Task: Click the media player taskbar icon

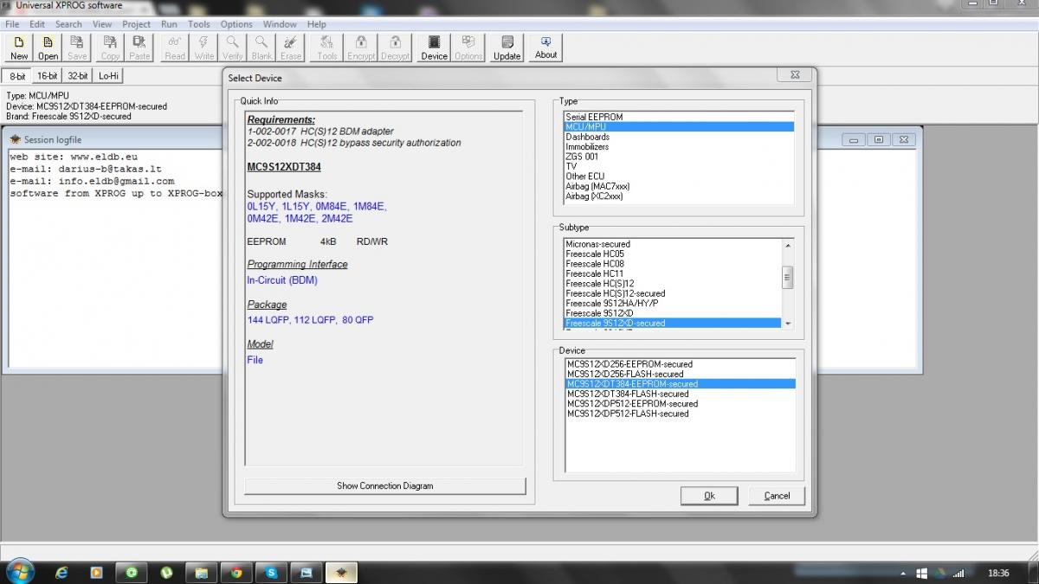Action: pyautogui.click(x=96, y=573)
